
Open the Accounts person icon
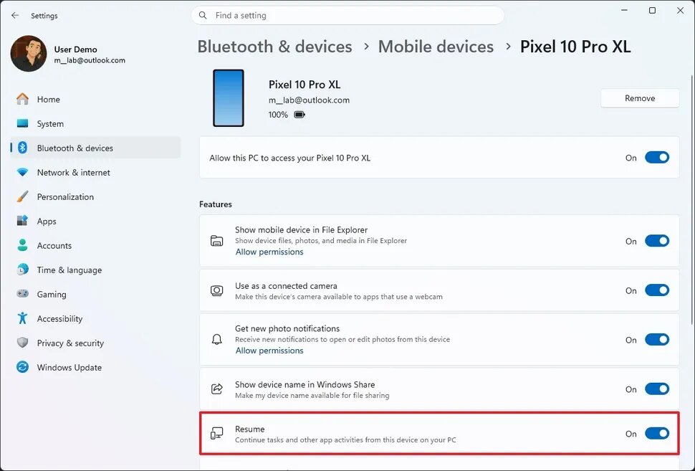(22, 244)
